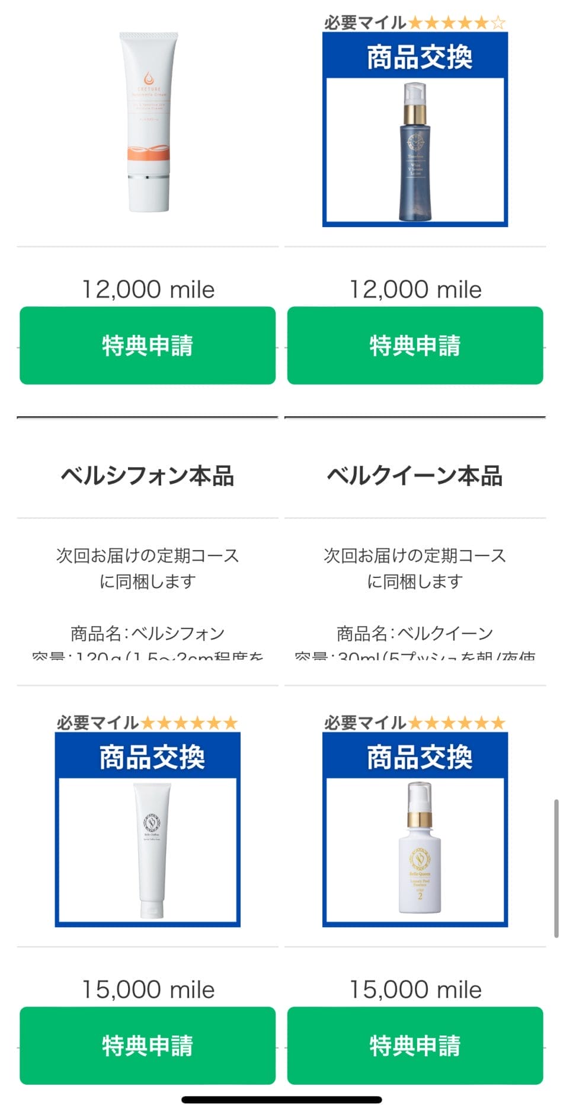This screenshot has width=563, height=1115.
Task: View the white Belle Chiffon tube image
Action: [152, 849]
